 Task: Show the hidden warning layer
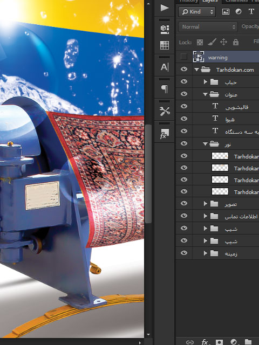[x=183, y=57]
